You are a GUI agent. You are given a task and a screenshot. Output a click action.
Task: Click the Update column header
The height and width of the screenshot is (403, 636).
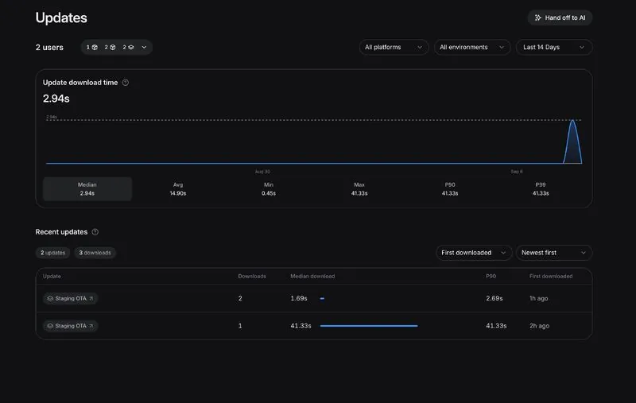pos(52,276)
